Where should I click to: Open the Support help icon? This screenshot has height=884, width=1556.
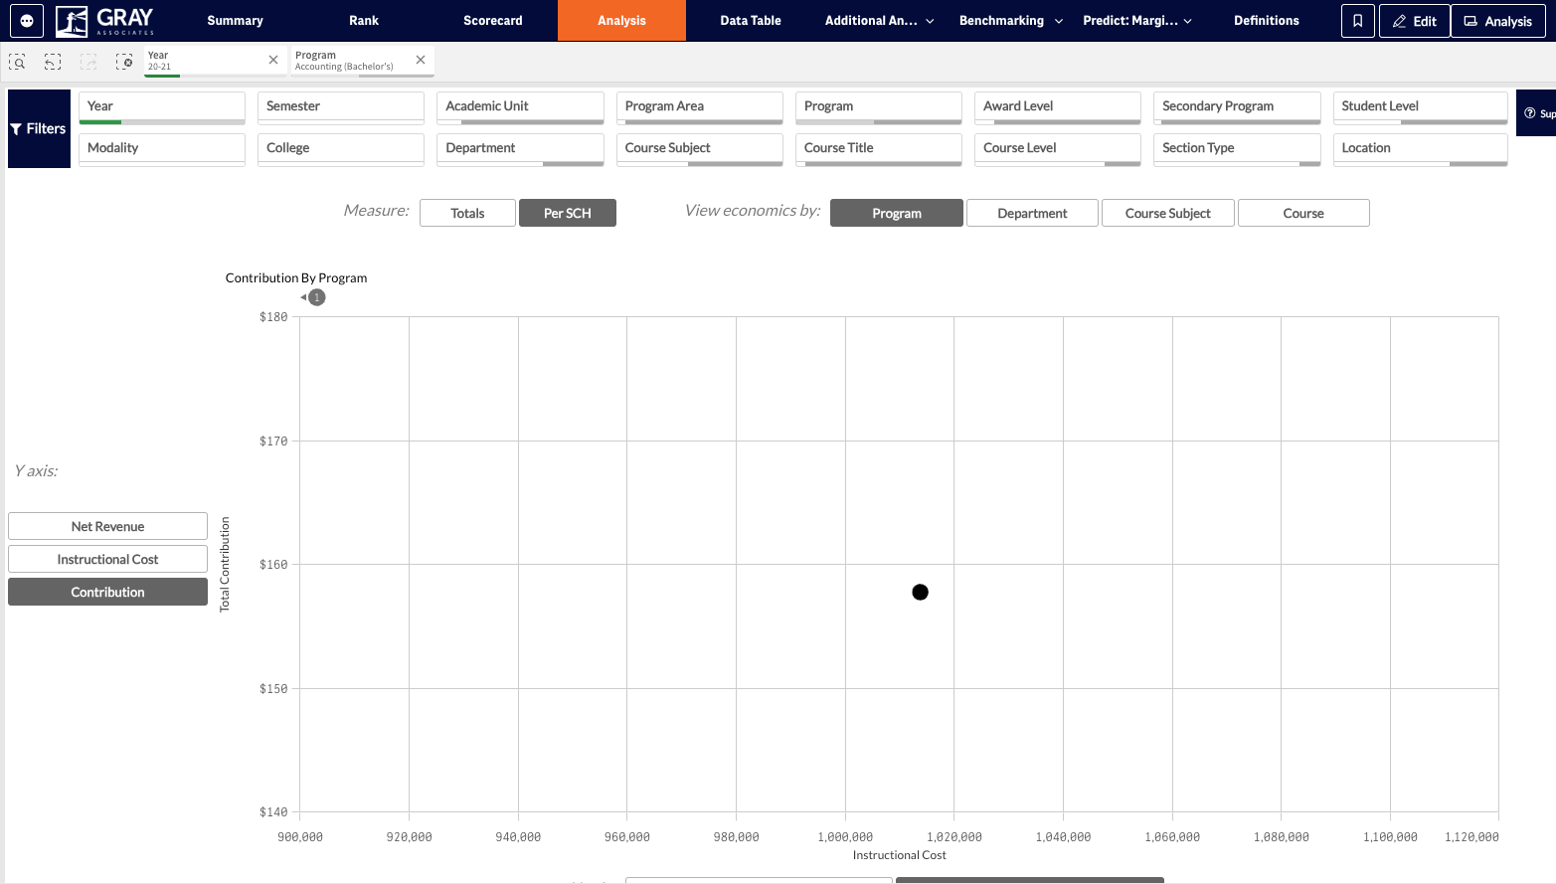1536,113
